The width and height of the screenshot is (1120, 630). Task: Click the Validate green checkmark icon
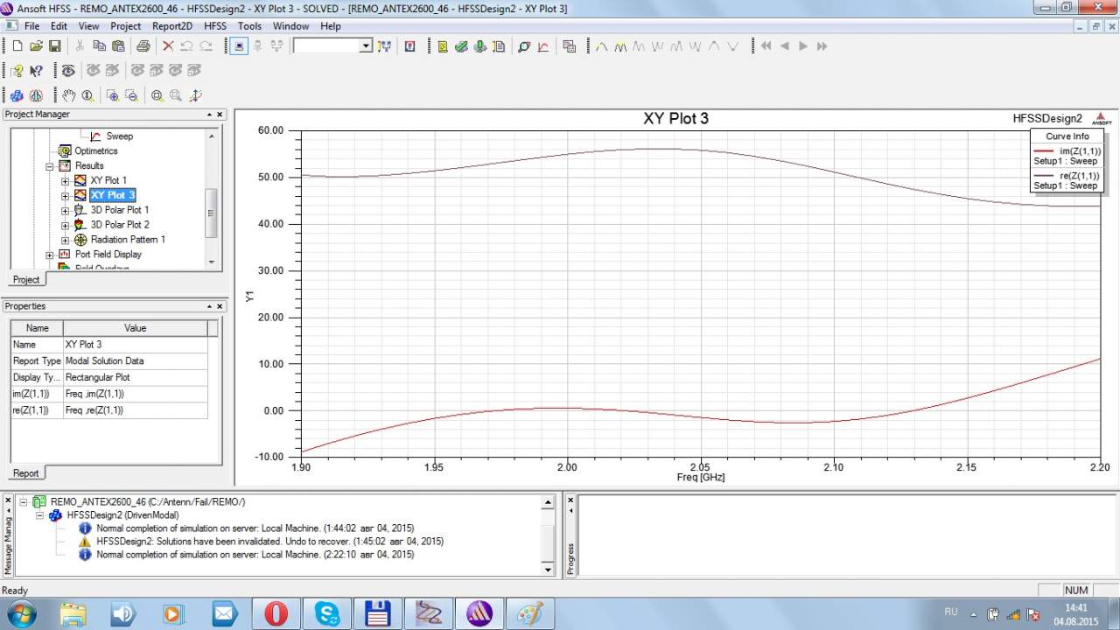[461, 46]
